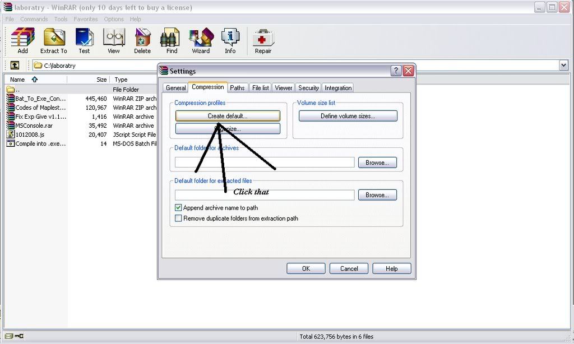Switch to the Integration tab
Image resolution: width=574 pixels, height=344 pixels.
point(338,88)
